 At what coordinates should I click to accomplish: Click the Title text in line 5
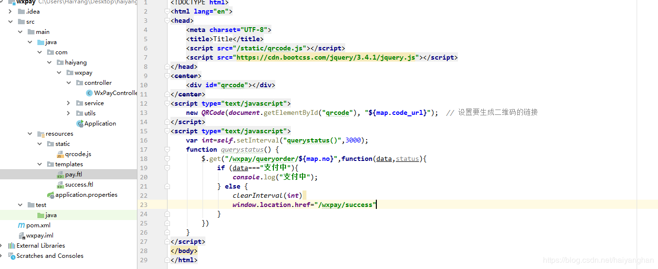pyautogui.click(x=223, y=39)
